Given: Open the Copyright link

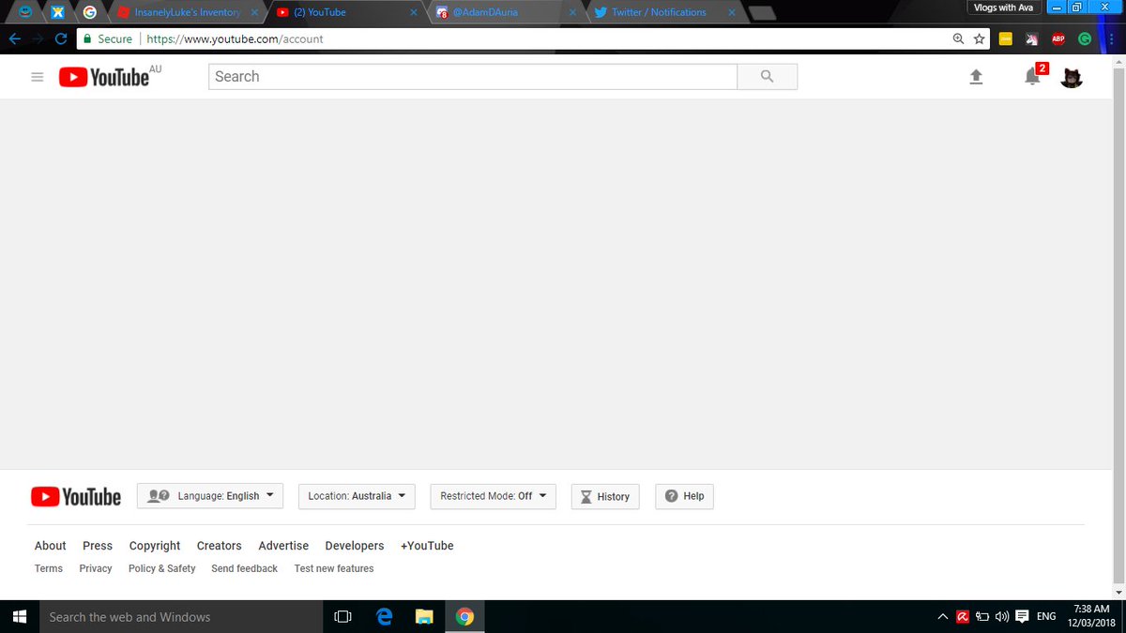Looking at the screenshot, I should click(155, 546).
